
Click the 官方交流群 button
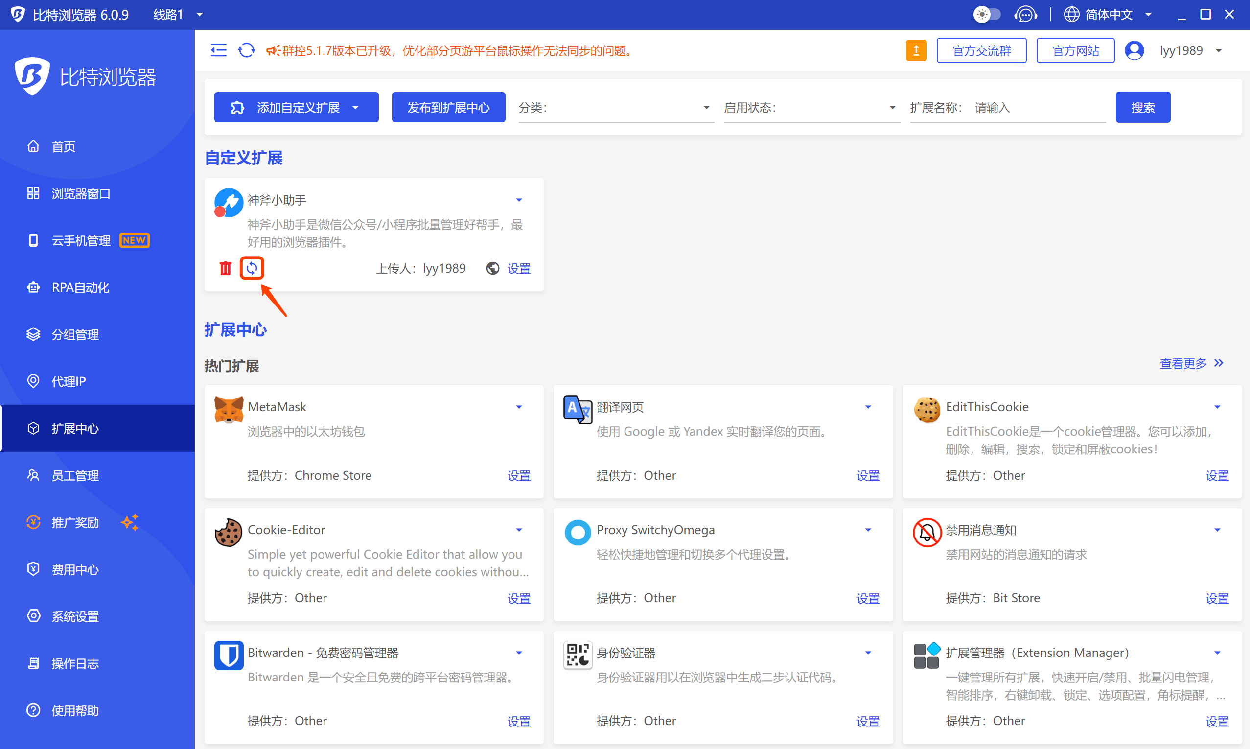[981, 50]
